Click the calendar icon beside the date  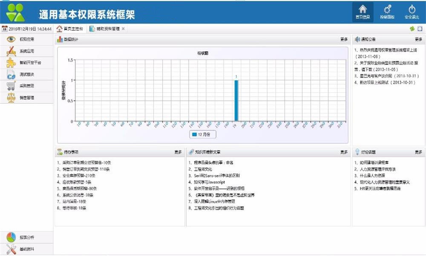click(x=5, y=29)
